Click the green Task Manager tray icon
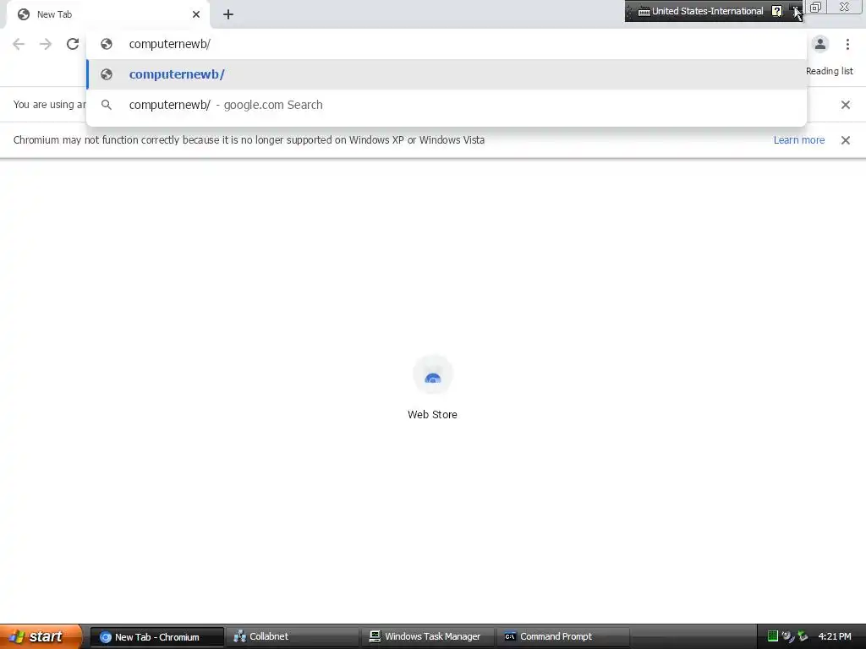This screenshot has width=866, height=649. click(x=773, y=636)
